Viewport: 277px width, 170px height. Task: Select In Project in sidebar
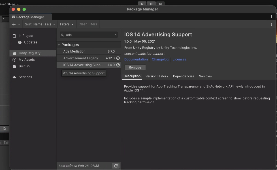point(33,36)
